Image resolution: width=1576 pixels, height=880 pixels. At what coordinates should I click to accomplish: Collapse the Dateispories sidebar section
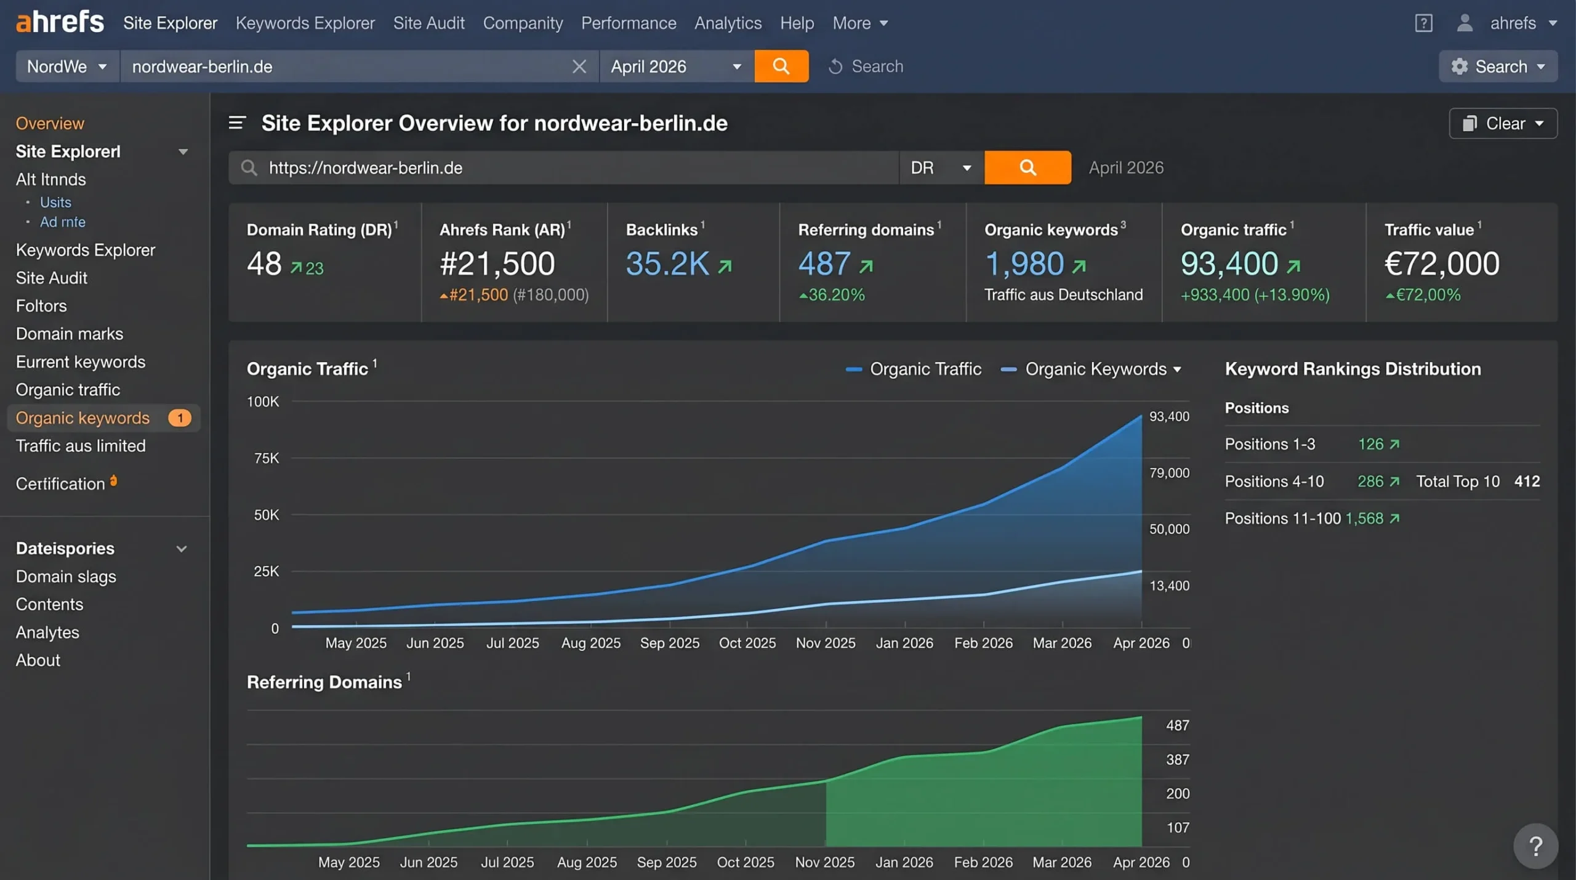pos(182,548)
